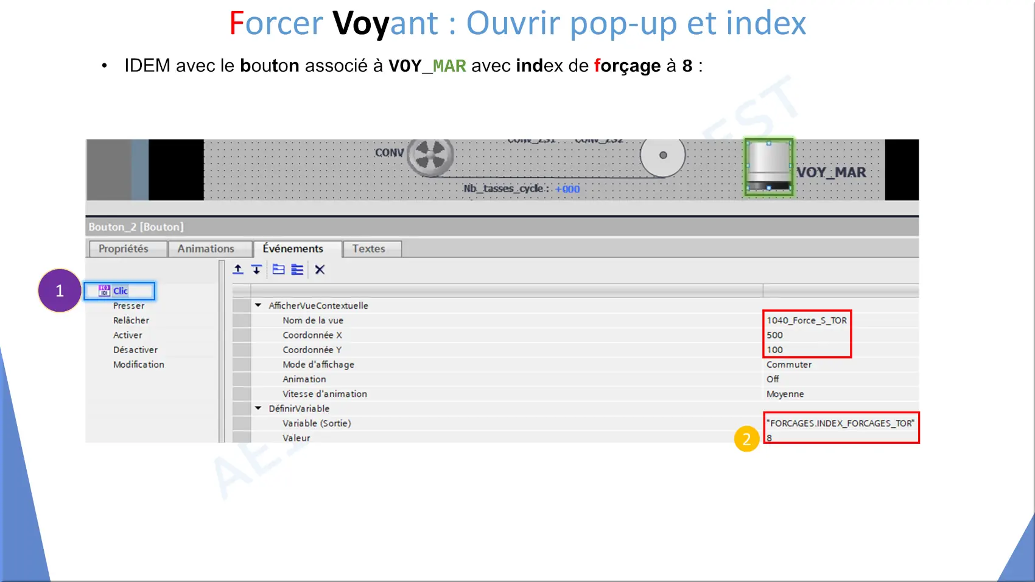1035x582 pixels.
Task: Click the CONV motor fan symbol
Action: click(430, 156)
